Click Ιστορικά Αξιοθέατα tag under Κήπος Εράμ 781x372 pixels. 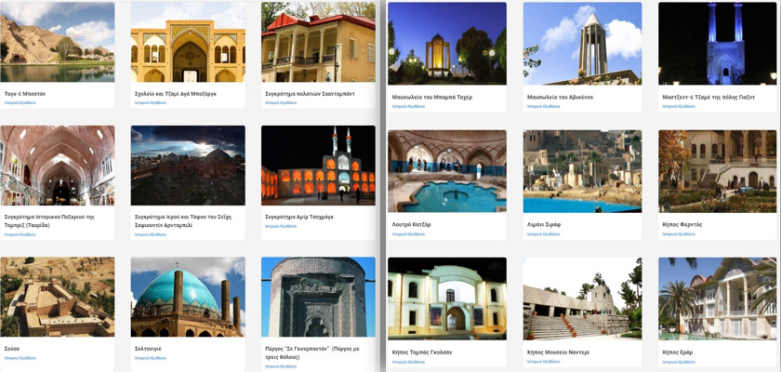coord(679,362)
